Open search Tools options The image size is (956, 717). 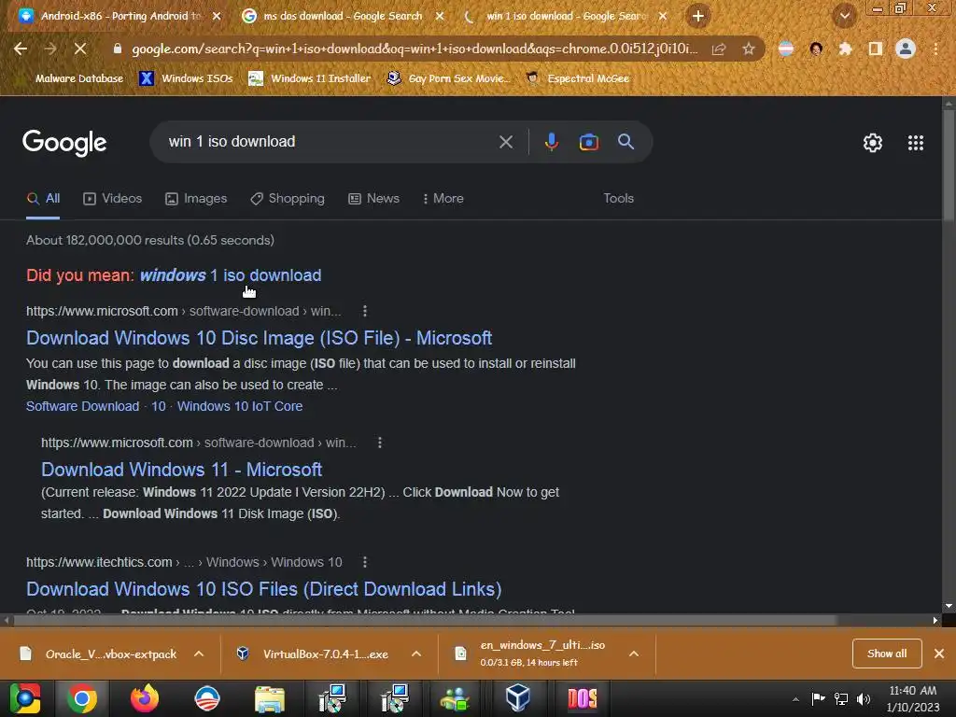618,198
